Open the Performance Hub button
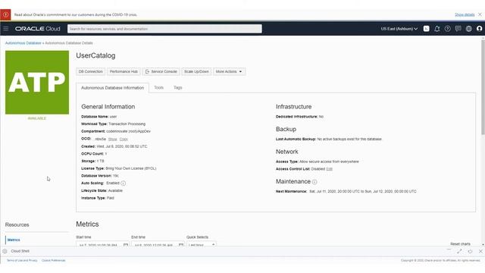 [x=124, y=71]
